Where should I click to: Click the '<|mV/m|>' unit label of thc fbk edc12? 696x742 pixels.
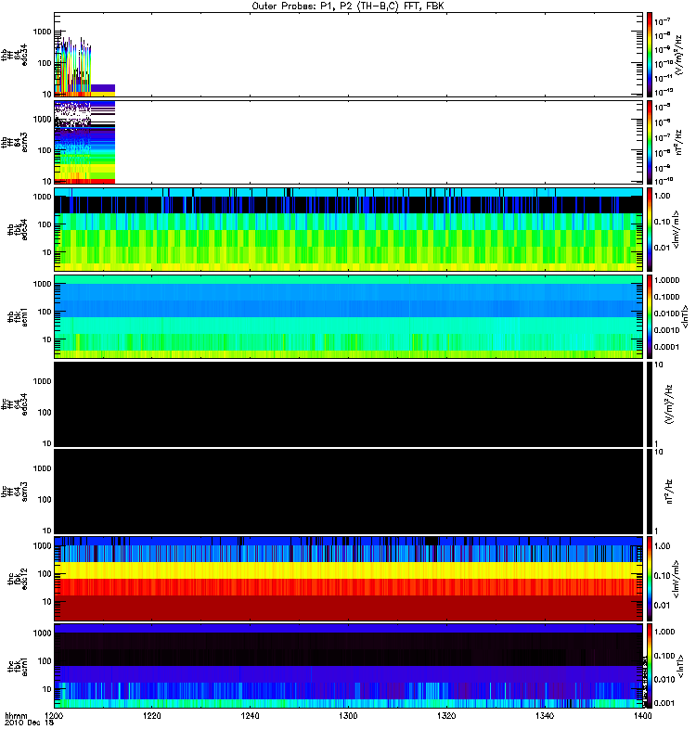(676, 579)
